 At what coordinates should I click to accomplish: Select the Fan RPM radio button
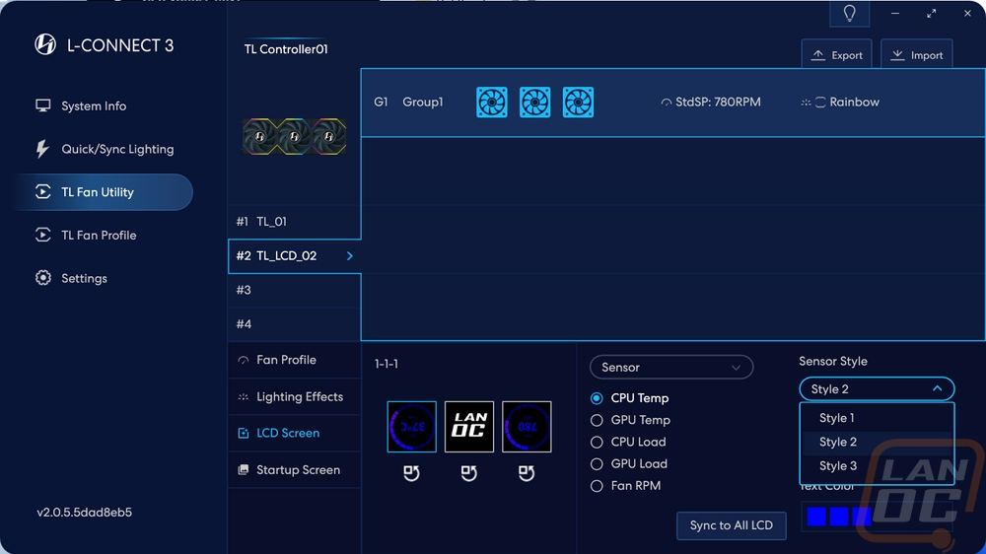click(597, 486)
